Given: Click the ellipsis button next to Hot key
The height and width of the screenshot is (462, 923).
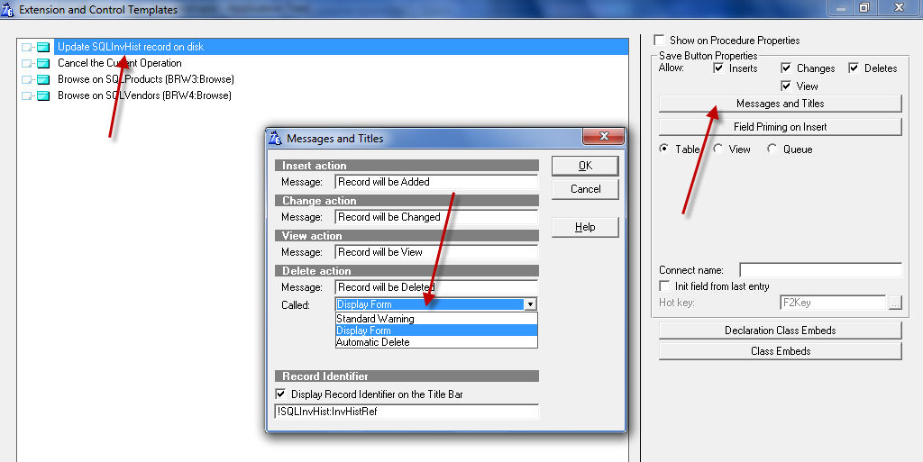Looking at the screenshot, I should click(x=894, y=303).
